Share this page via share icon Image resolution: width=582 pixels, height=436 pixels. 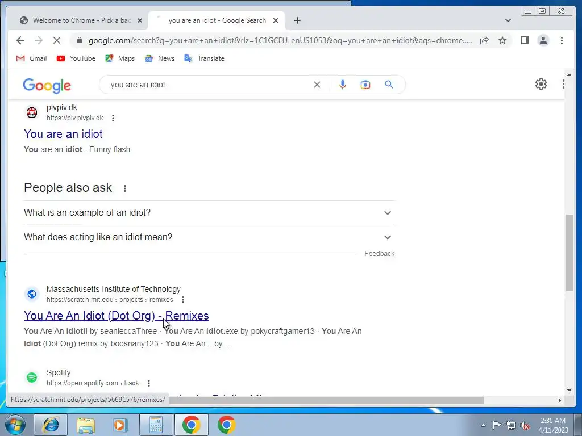point(484,40)
